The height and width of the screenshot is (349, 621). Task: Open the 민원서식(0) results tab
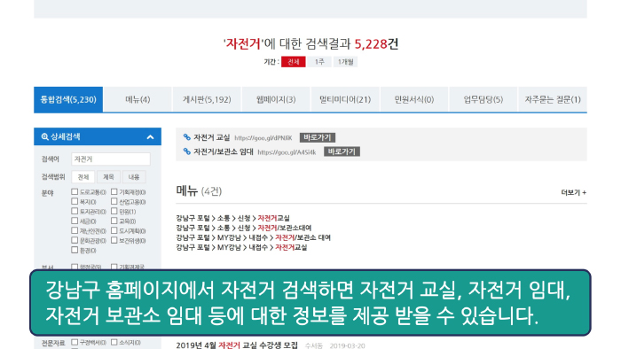[414, 99]
